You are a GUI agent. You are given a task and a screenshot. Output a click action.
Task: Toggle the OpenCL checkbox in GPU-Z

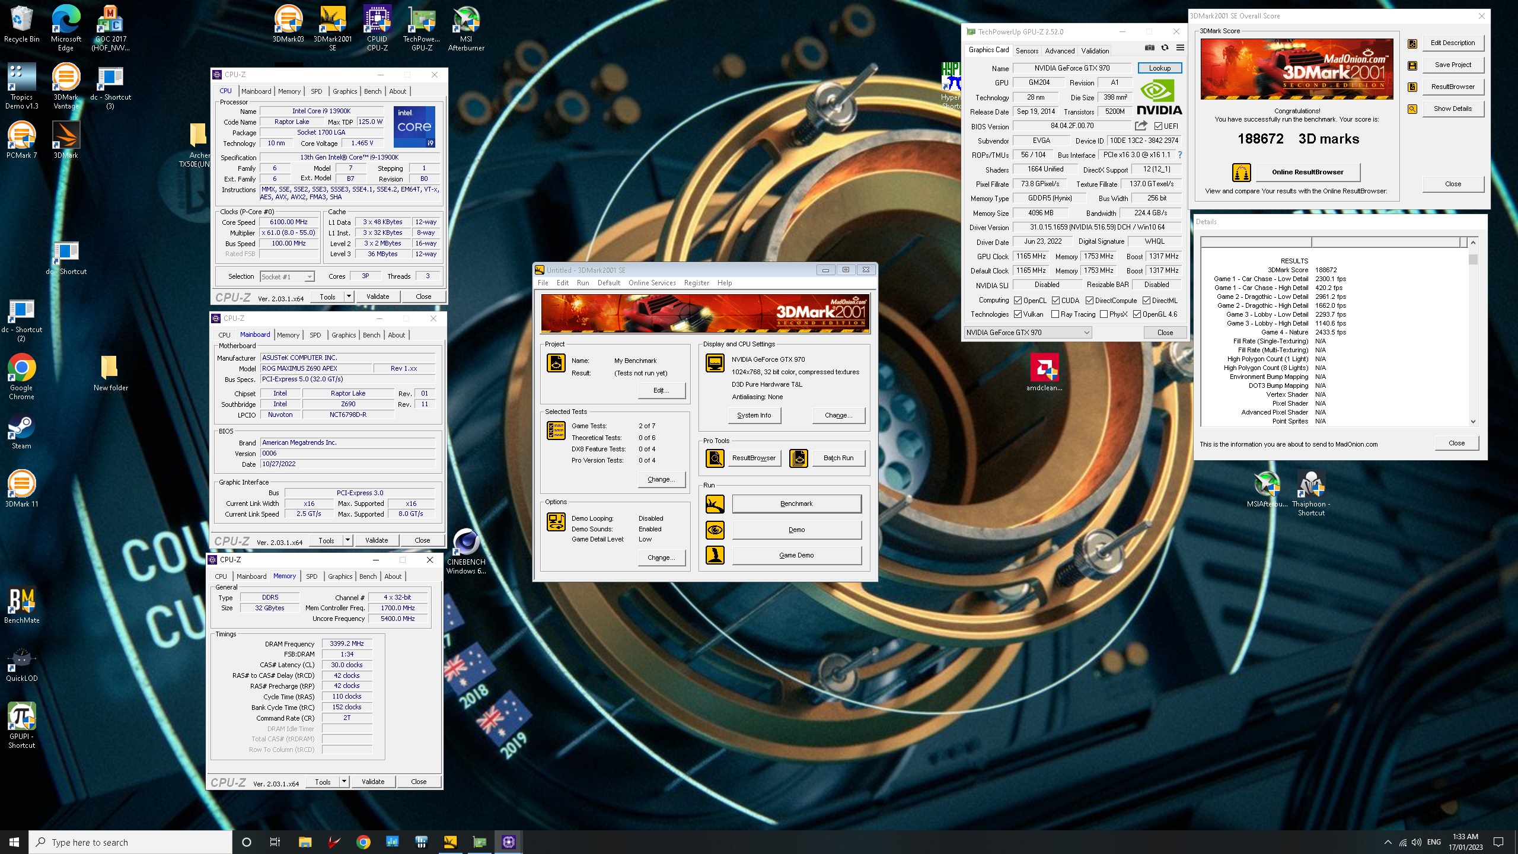tap(1018, 301)
